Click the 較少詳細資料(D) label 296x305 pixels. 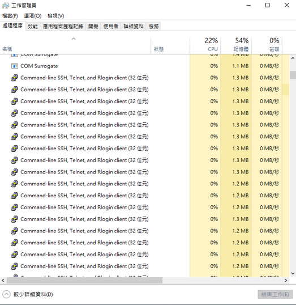[x=33, y=294]
